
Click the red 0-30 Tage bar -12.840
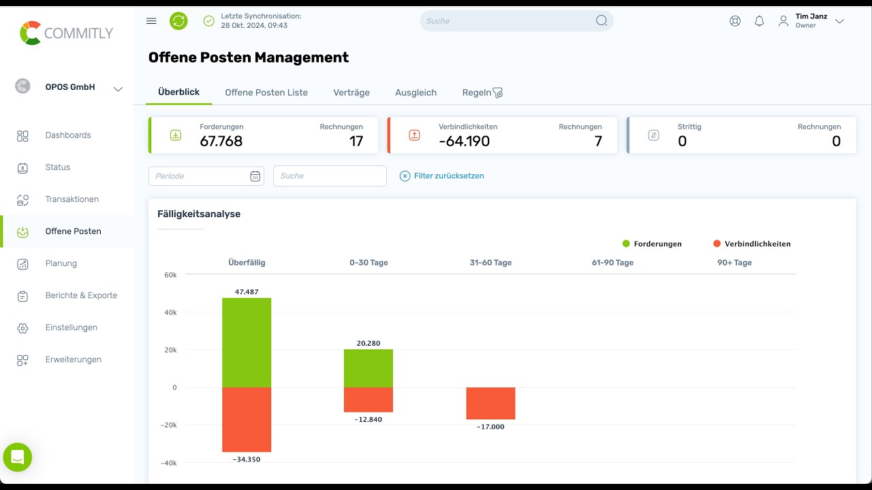pyautogui.click(x=369, y=399)
